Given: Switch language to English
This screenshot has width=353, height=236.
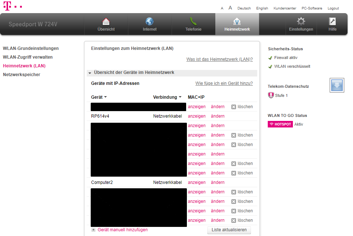Looking at the screenshot, I should pyautogui.click(x=262, y=8).
